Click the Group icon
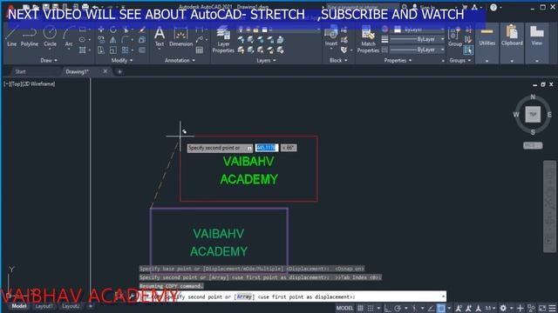The image size is (558, 313). 455,37
